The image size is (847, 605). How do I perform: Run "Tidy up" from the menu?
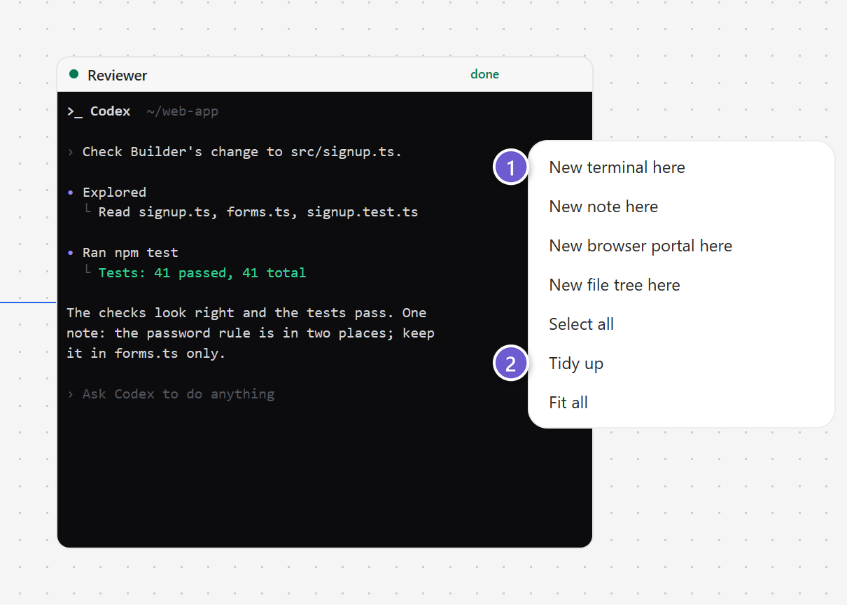681,363
